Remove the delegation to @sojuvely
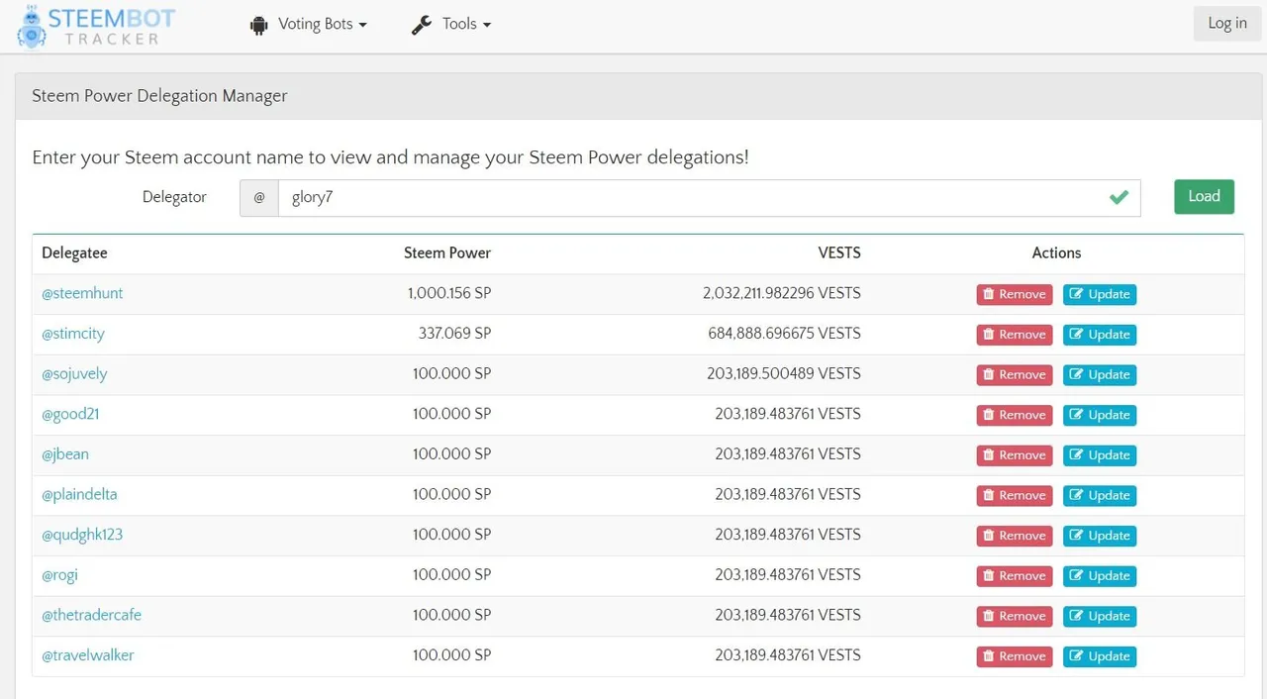 1015,375
